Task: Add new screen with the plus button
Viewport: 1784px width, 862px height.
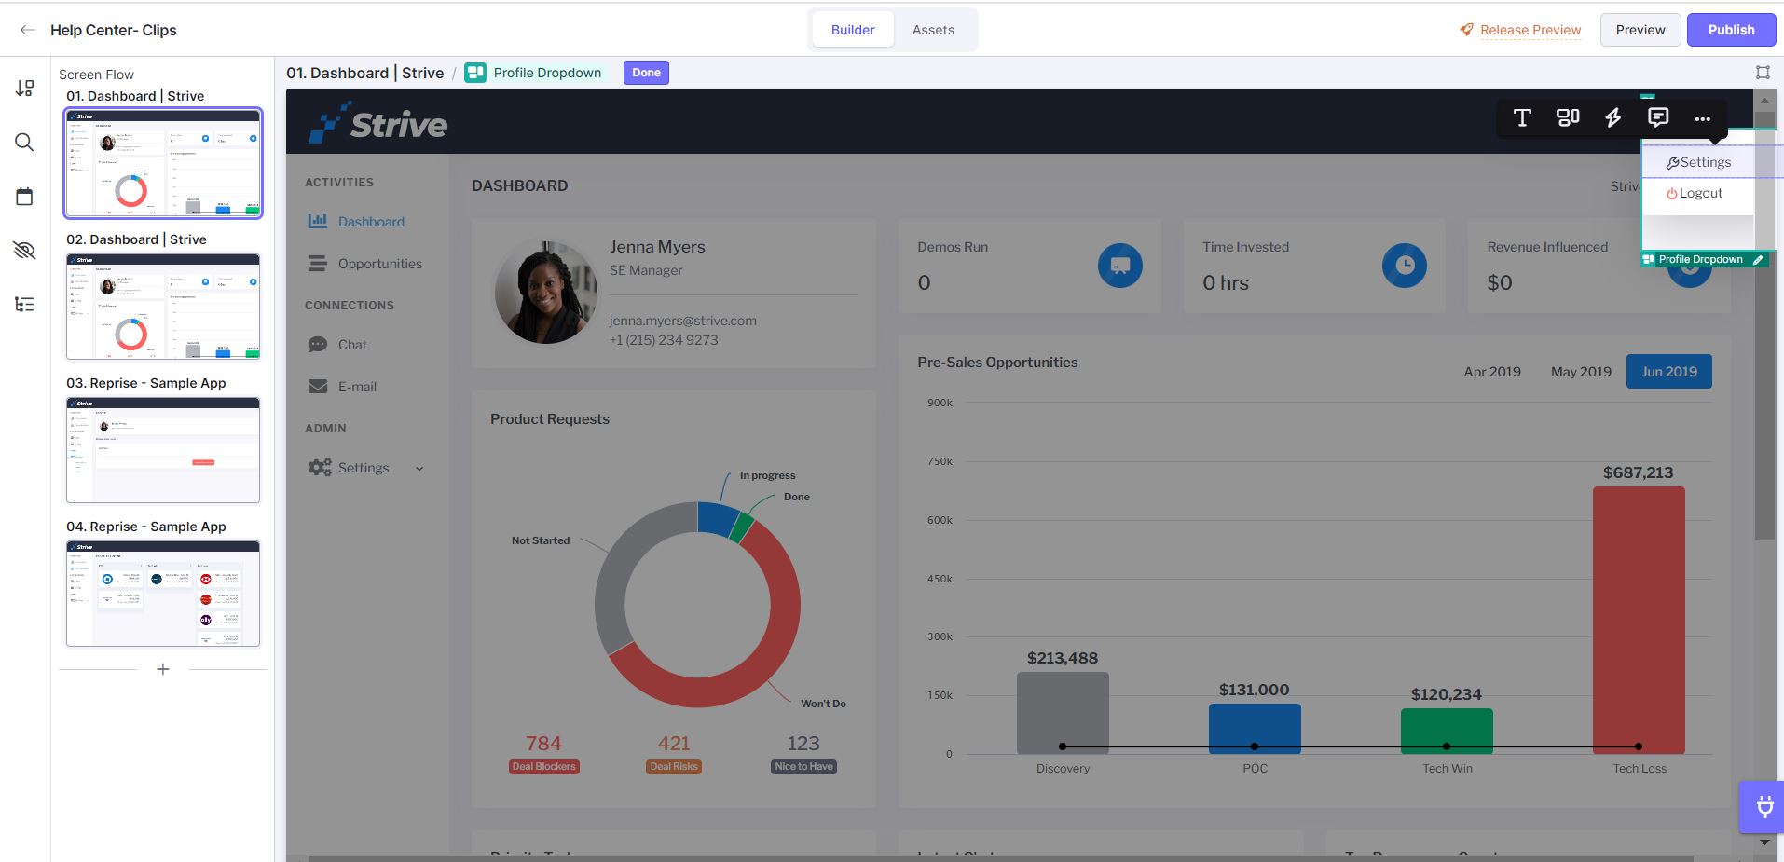Action: [163, 669]
